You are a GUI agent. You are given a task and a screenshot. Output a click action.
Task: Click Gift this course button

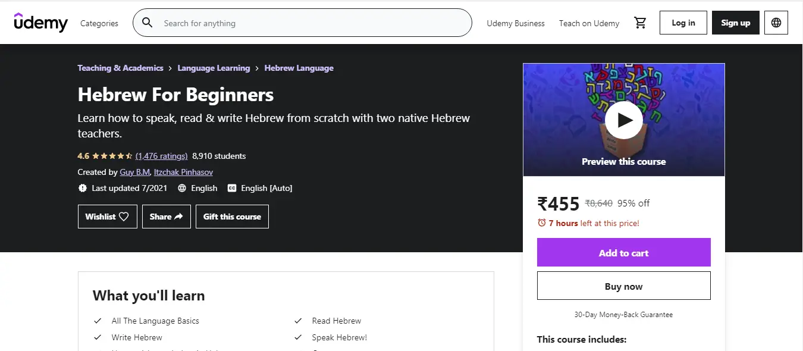232,217
